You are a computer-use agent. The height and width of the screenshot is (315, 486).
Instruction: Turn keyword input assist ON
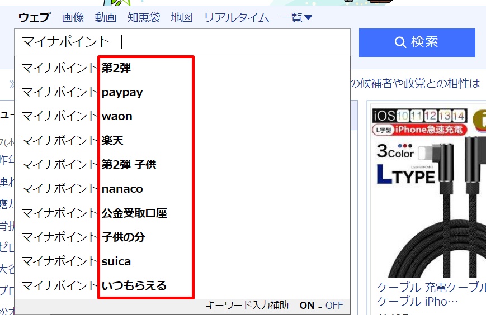(307, 306)
